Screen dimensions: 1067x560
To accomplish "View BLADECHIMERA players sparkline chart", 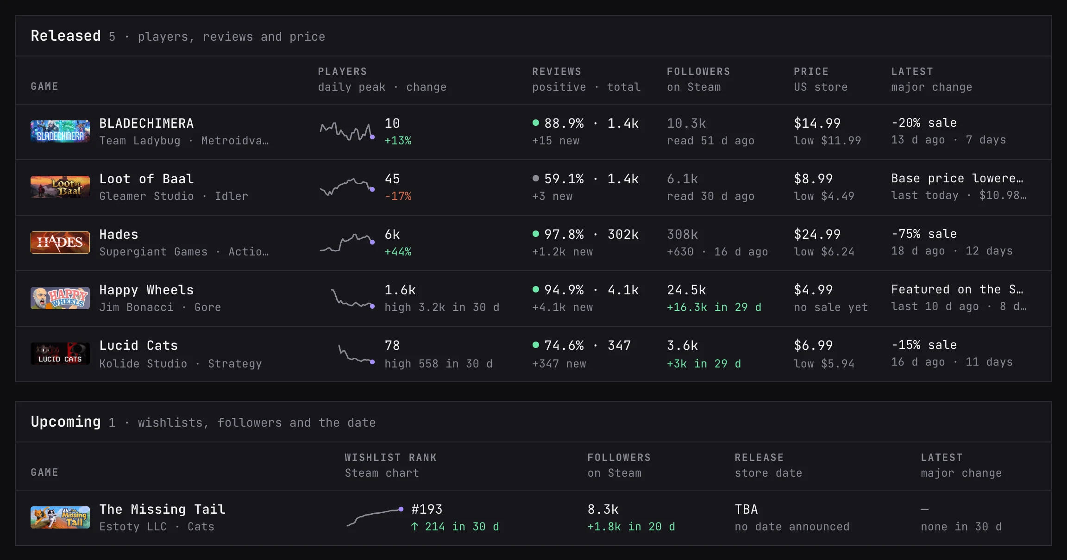I will click(347, 131).
